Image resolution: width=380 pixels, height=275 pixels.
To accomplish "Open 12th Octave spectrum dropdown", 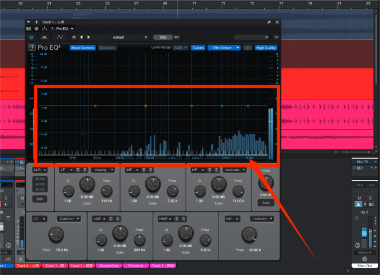I will click(224, 48).
